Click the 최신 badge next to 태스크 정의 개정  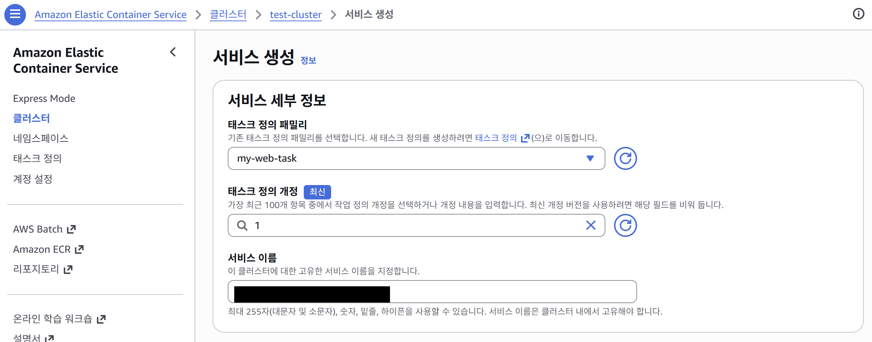click(317, 192)
